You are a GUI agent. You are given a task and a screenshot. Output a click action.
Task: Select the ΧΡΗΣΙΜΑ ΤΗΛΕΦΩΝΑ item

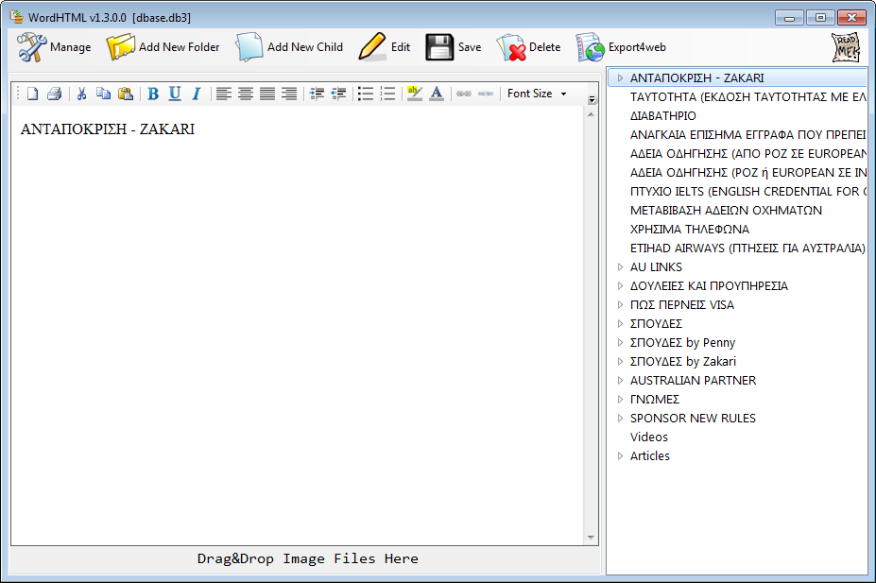(x=690, y=230)
